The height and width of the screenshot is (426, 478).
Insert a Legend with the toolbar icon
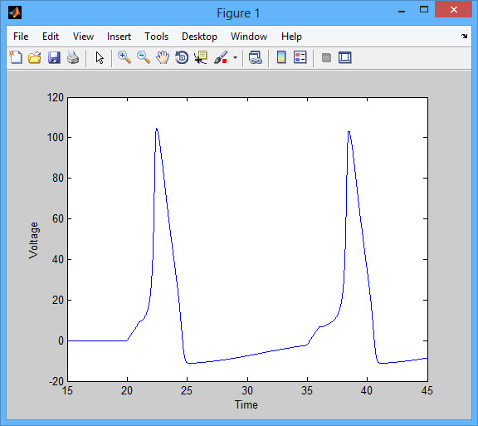point(300,57)
